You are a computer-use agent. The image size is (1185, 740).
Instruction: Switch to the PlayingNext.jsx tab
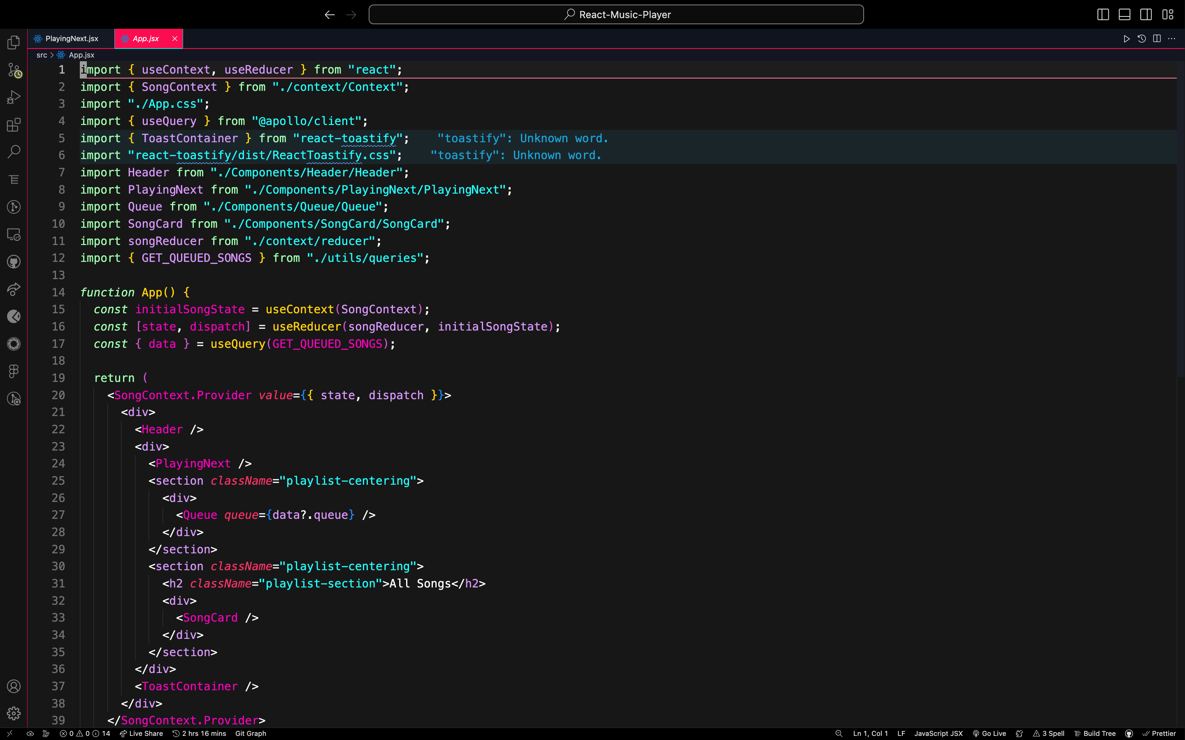point(72,39)
